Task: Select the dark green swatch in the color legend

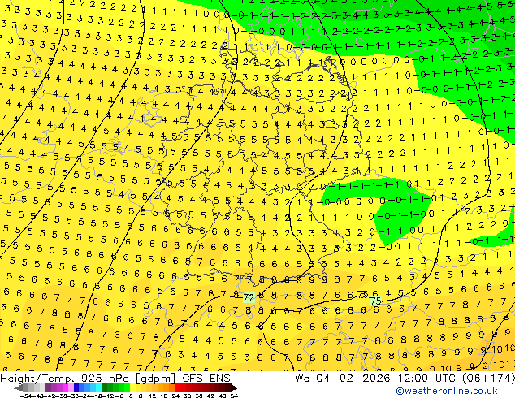Action: click(x=105, y=387)
